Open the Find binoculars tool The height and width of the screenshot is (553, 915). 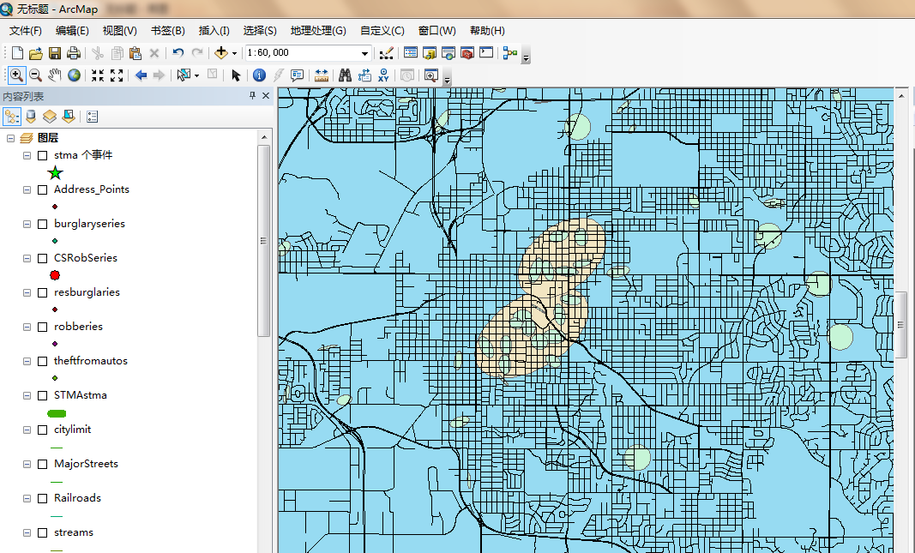[345, 75]
